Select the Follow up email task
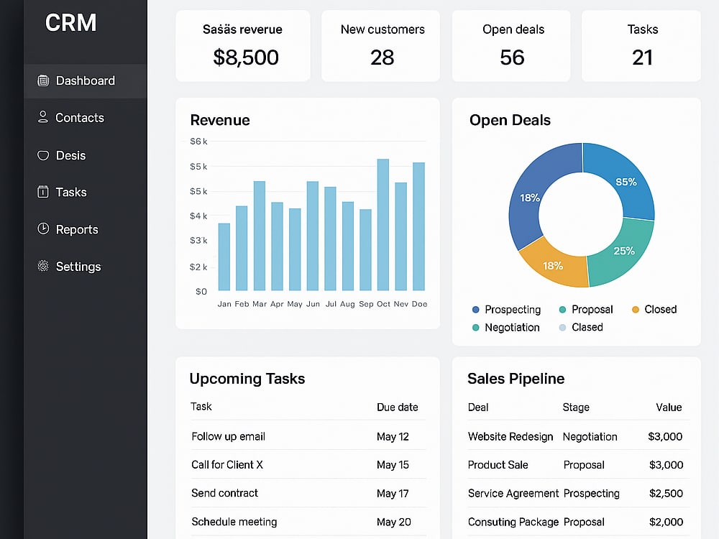The image size is (719, 539). click(x=228, y=436)
